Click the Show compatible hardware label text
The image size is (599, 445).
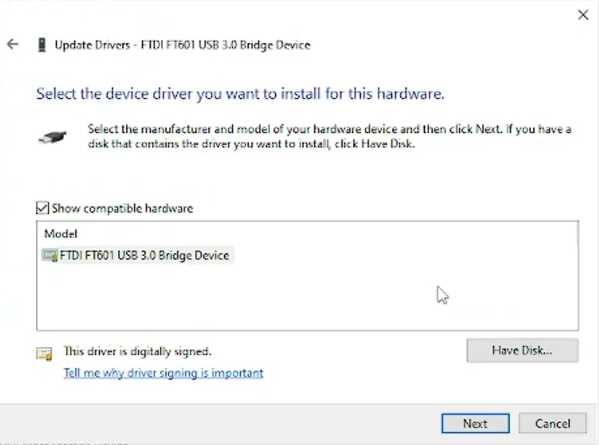(122, 208)
